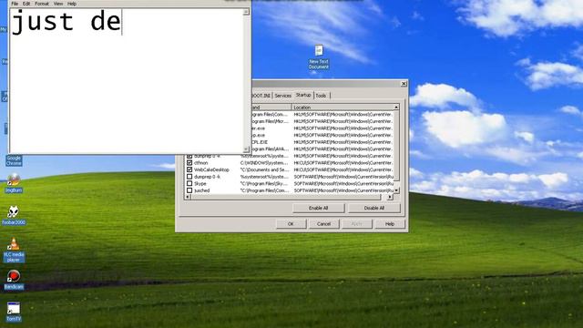This screenshot has height=328, width=583.
Task: Select the Google Chrome desktop label
Action: coord(14,160)
